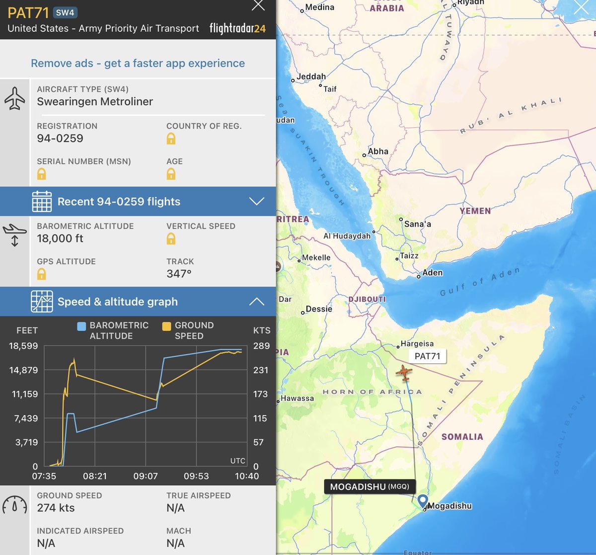596x555 pixels.
Task: Unlock the Serial Number (MSN) padlock
Action: click(42, 174)
